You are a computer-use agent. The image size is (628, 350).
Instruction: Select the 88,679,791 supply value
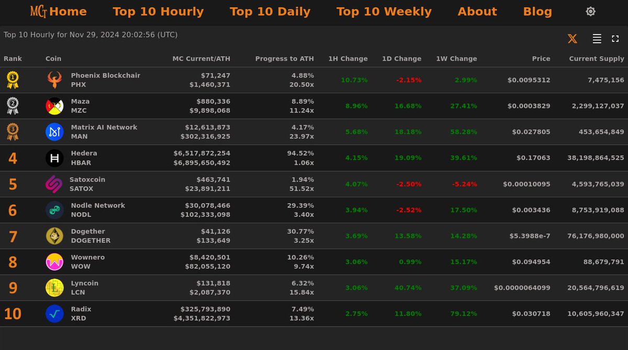pyautogui.click(x=602, y=262)
